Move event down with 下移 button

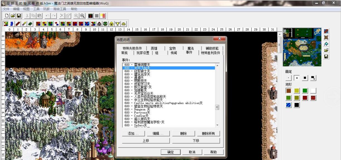click(x=196, y=141)
